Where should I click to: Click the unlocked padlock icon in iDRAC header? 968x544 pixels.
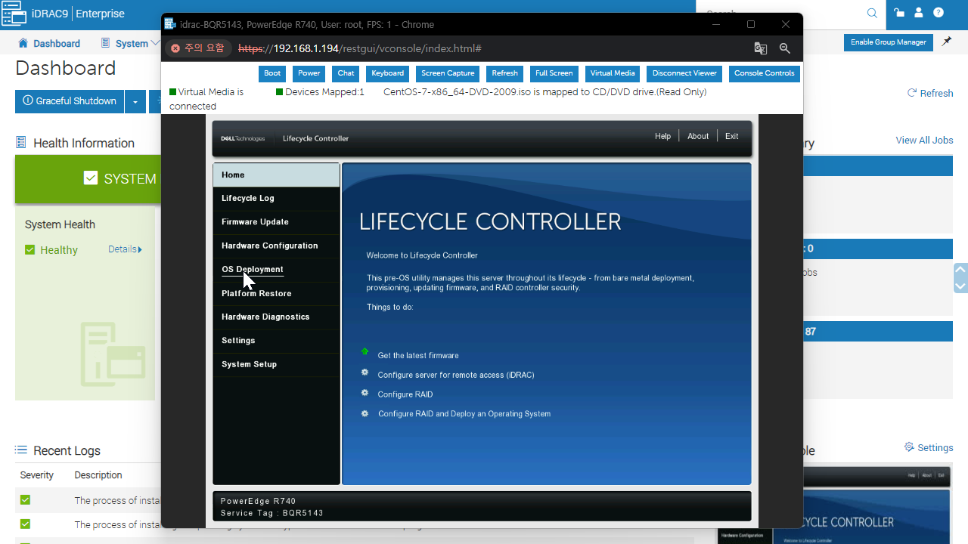click(x=899, y=13)
